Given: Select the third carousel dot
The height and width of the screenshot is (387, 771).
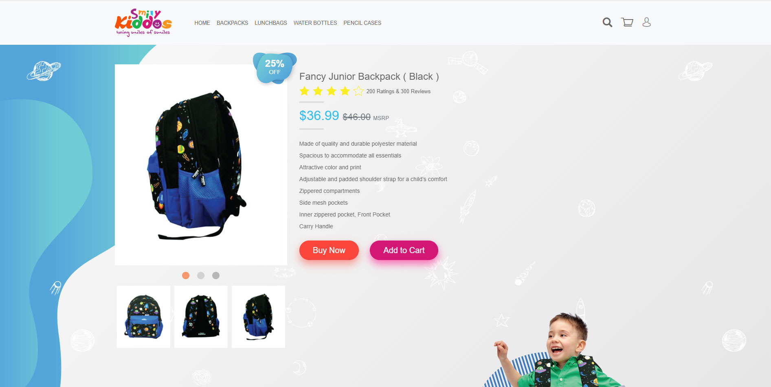Looking at the screenshot, I should (x=216, y=275).
